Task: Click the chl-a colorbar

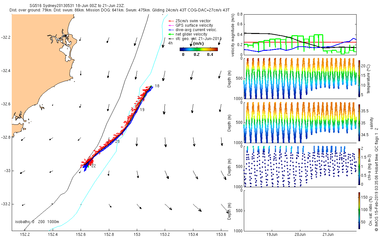Action: (359, 166)
